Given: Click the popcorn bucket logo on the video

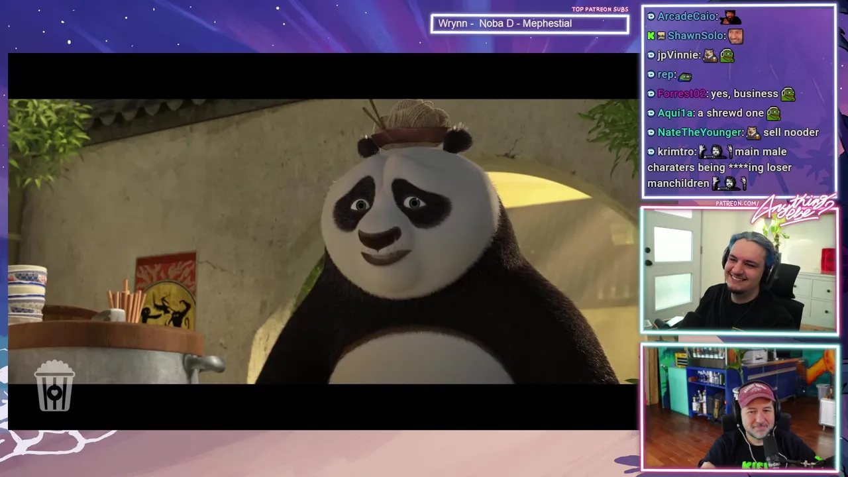Looking at the screenshot, I should [54, 386].
